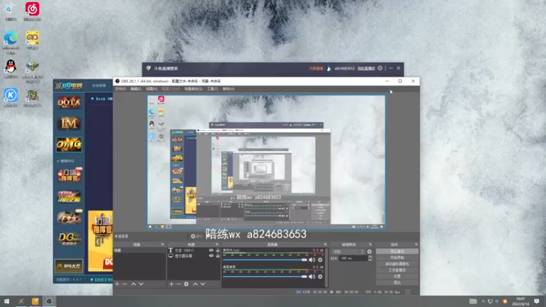This screenshot has height=307, width=546.
Task: Add a new scene with the plus icon
Action: (x=117, y=284)
